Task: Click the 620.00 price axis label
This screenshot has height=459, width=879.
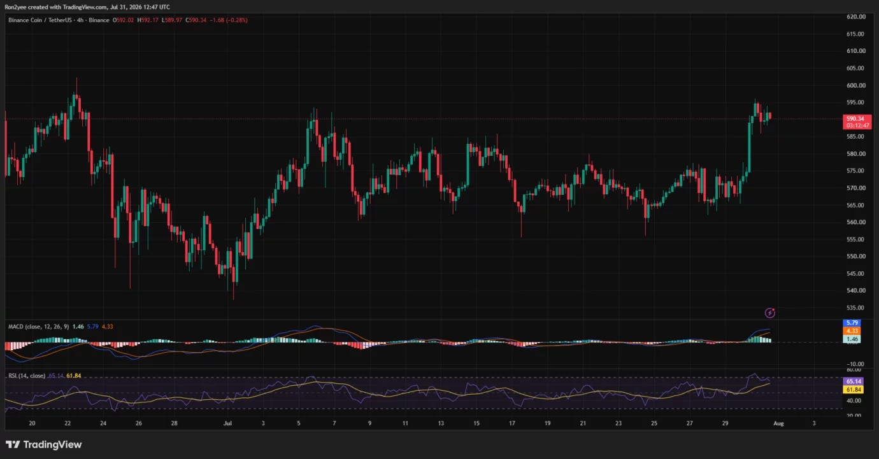Action: (x=855, y=17)
